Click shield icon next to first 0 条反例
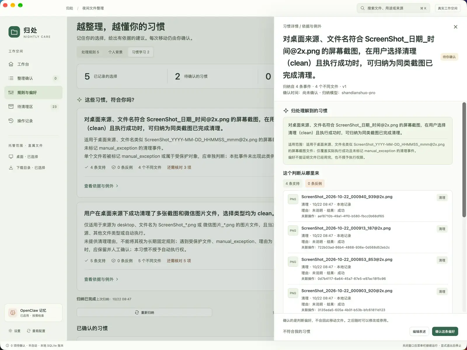The image size is (467, 350). [x=114, y=167]
